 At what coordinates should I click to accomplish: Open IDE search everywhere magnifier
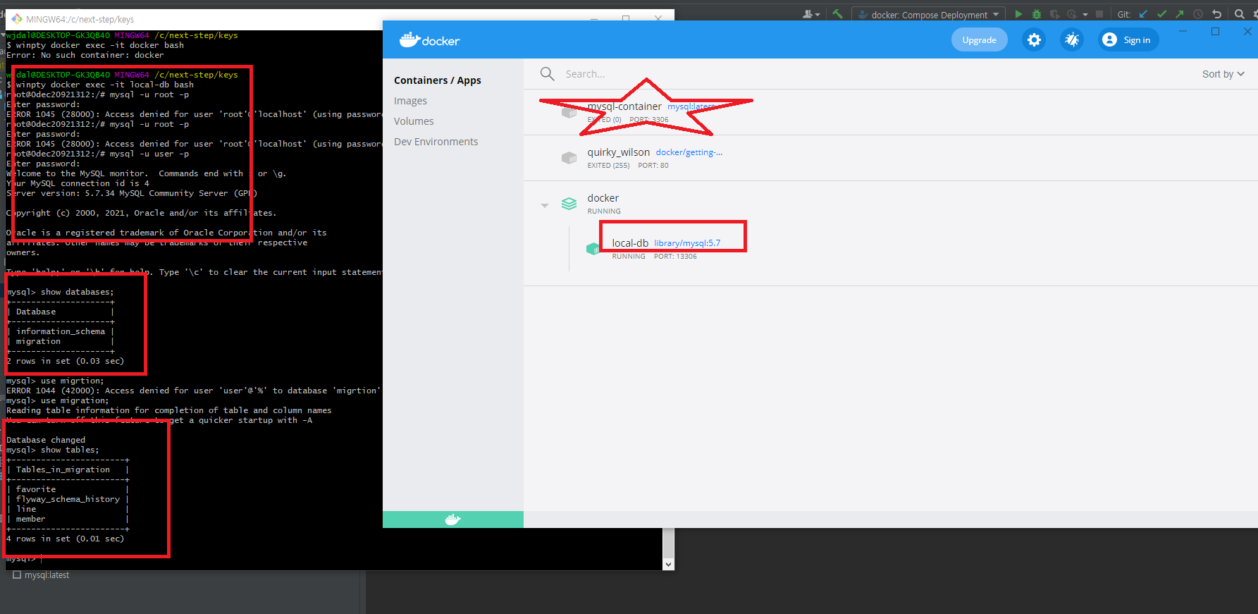click(x=1240, y=14)
